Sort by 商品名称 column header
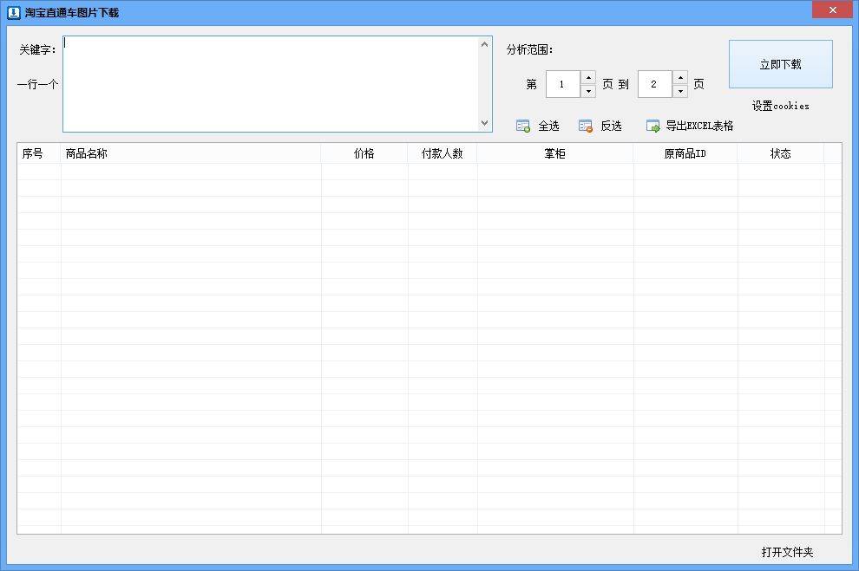Screen dimensions: 859x571 (191, 153)
